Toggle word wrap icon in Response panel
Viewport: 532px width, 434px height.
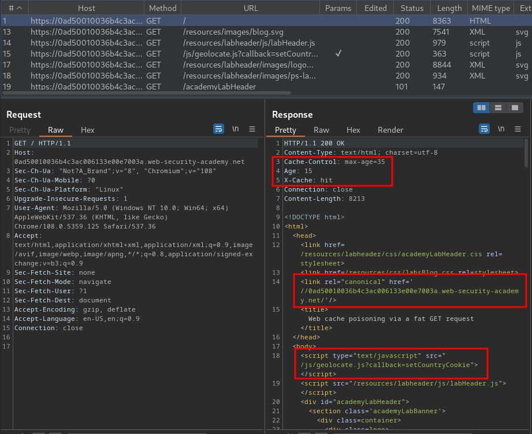point(484,129)
